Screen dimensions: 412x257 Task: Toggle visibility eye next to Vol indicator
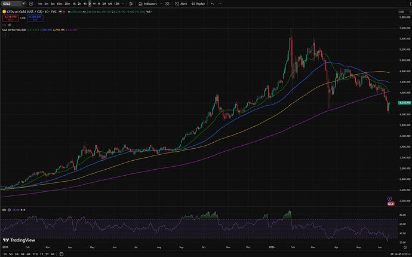[10, 25]
